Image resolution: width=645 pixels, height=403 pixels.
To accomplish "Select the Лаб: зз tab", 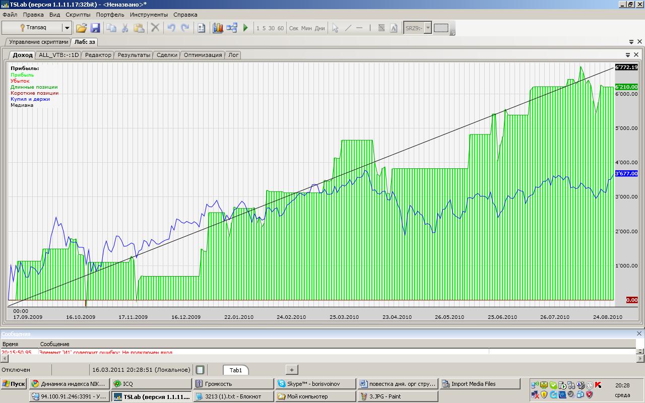I will coord(84,42).
